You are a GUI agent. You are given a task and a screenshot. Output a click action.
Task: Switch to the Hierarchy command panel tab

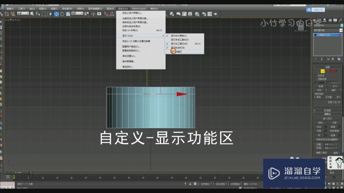pyautogui.click(x=325, y=20)
